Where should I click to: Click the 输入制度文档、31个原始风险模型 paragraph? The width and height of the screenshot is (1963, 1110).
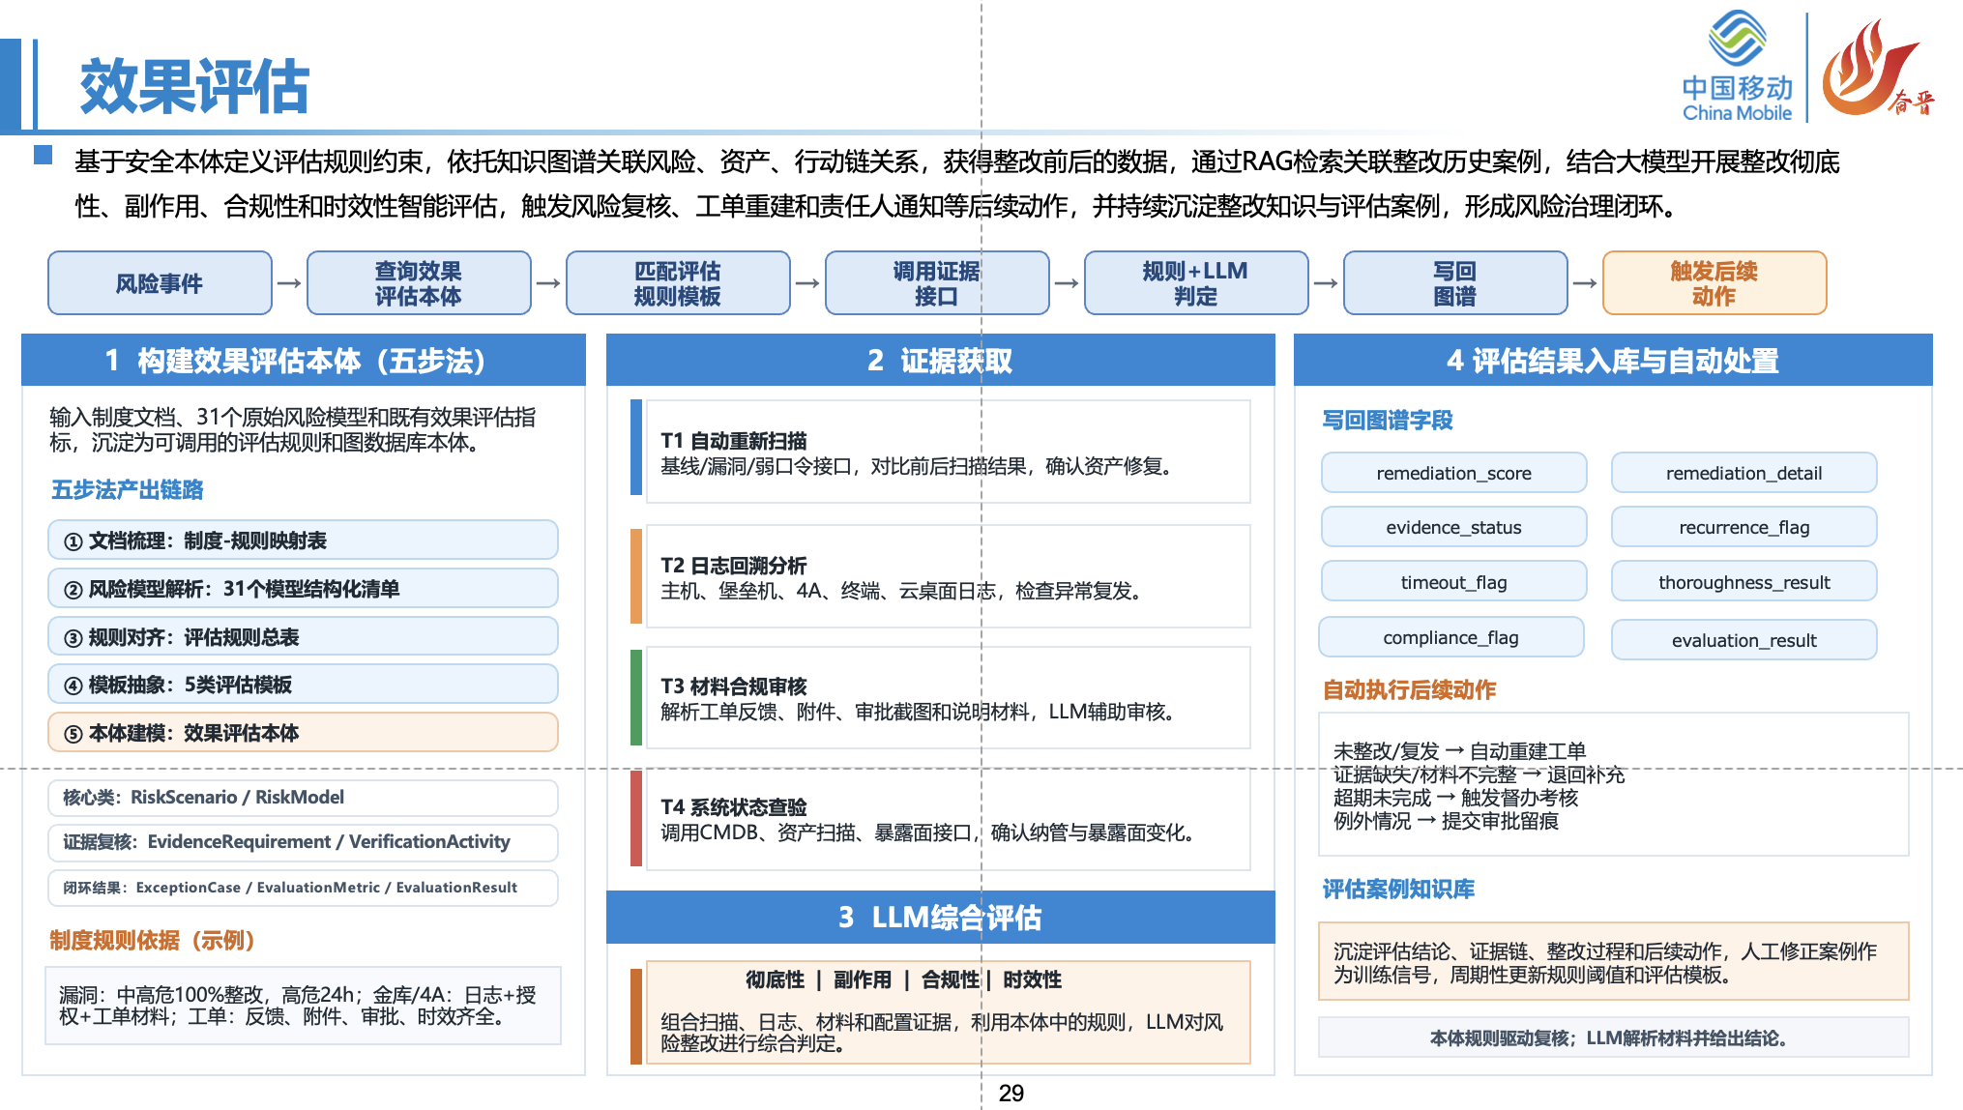click(293, 430)
